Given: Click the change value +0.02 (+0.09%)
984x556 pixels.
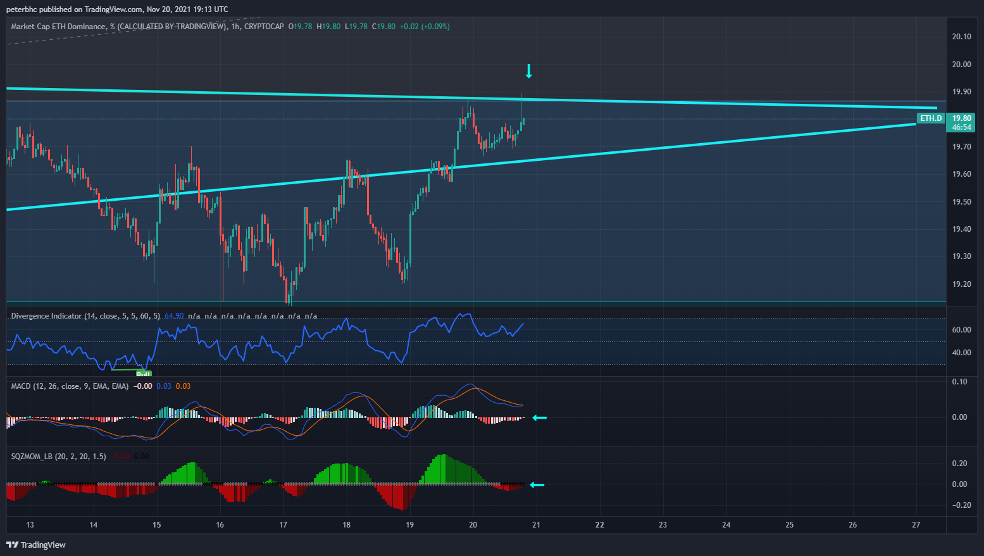Looking at the screenshot, I should (x=425, y=27).
